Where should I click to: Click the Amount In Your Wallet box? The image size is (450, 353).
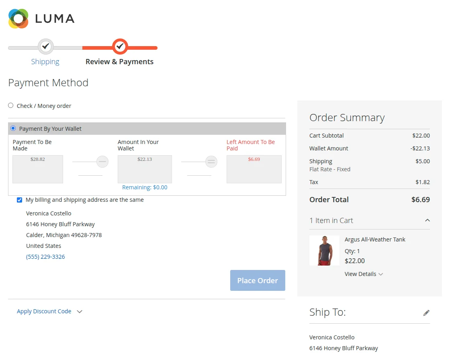[x=145, y=169]
